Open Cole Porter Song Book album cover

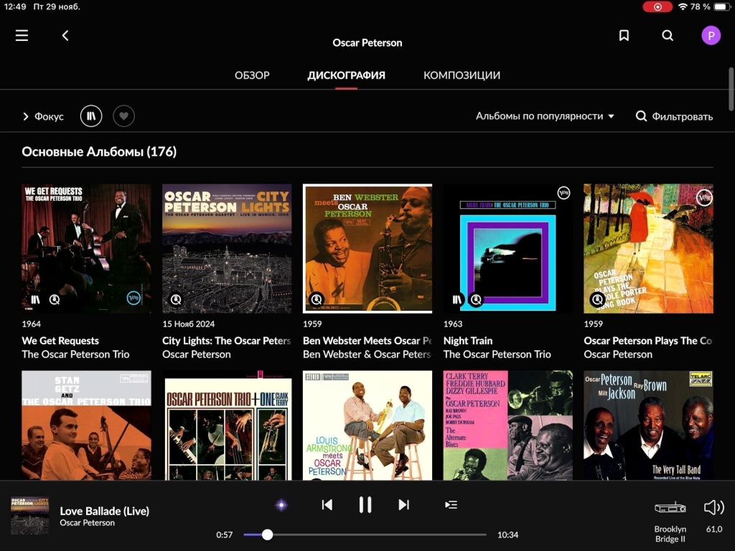click(x=648, y=248)
